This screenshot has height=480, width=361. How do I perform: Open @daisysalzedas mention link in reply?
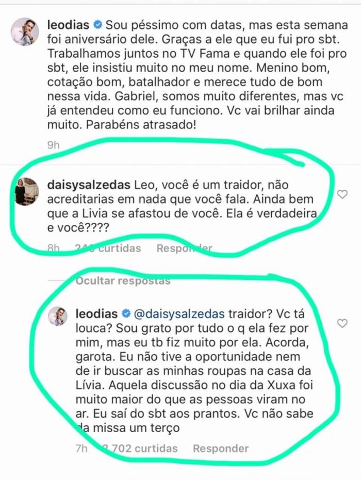click(x=179, y=314)
